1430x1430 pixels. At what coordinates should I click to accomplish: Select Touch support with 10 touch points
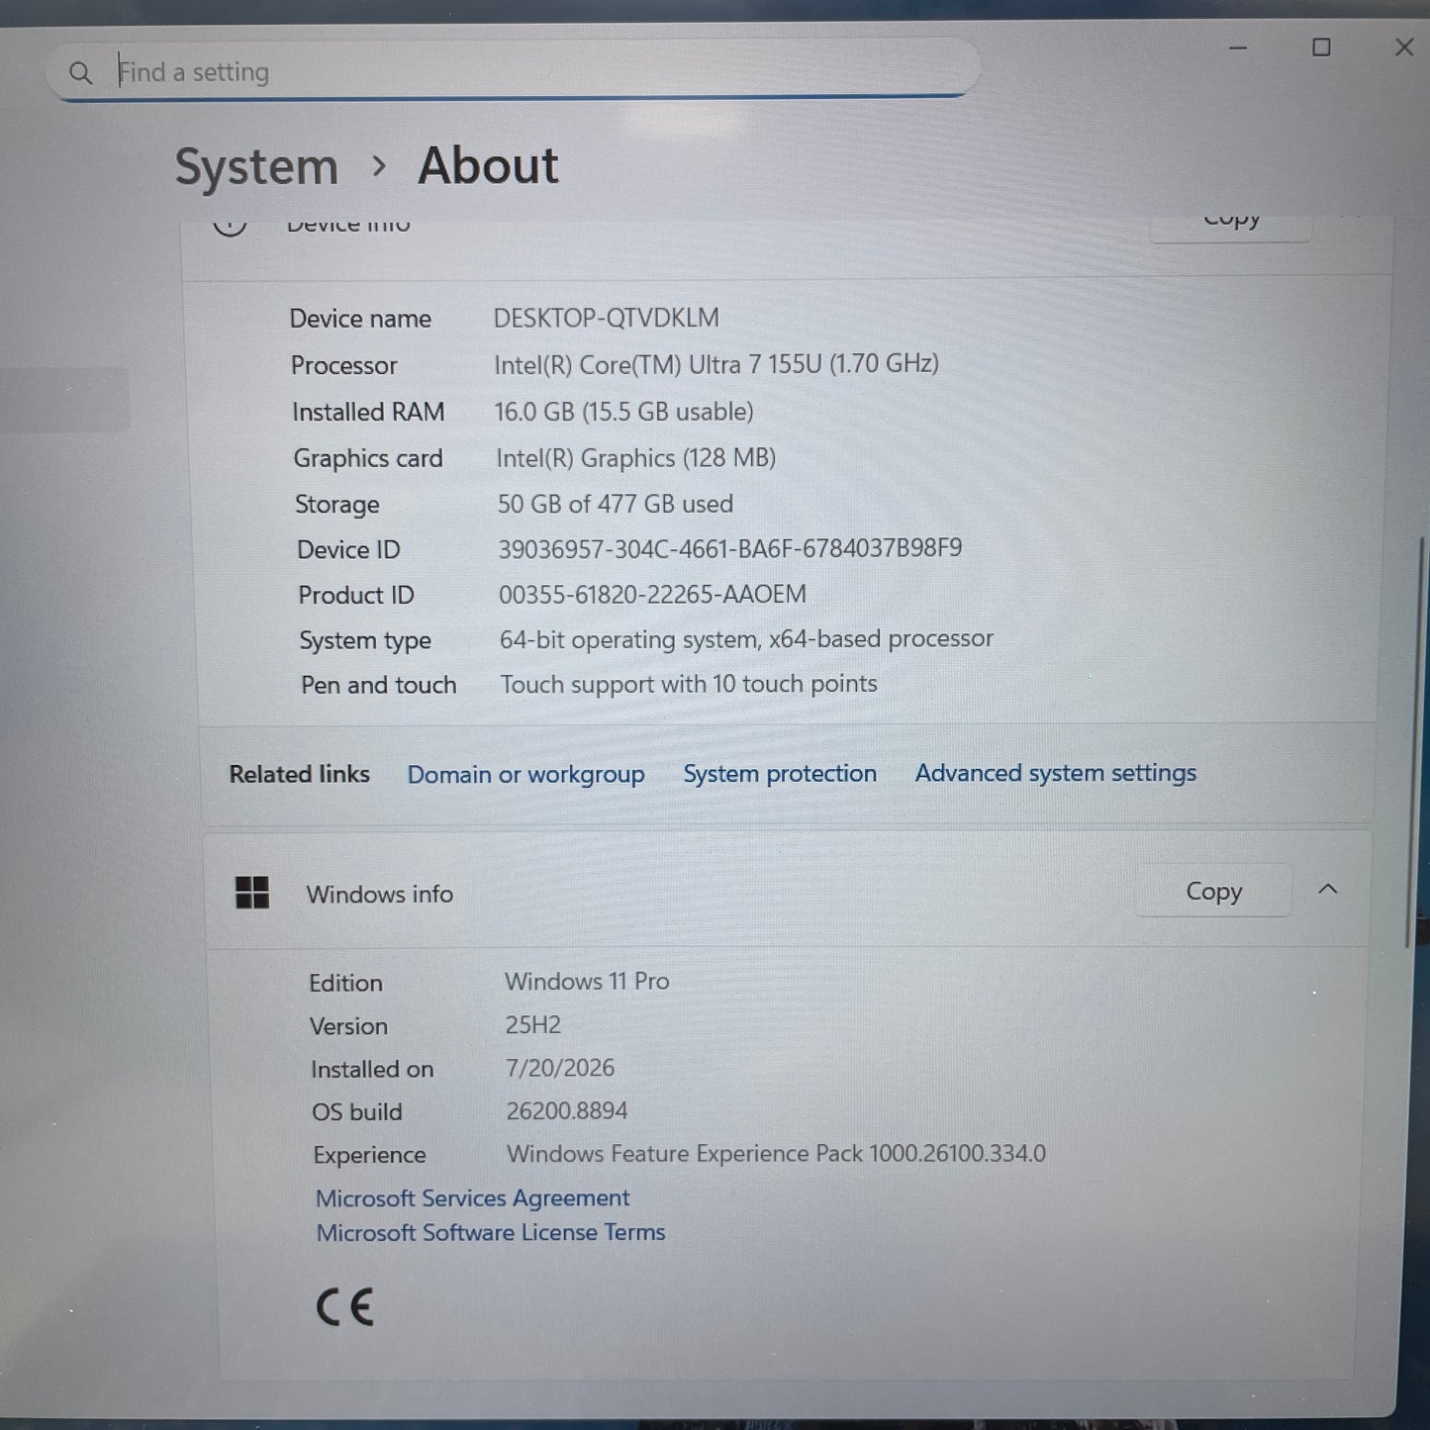pos(689,684)
